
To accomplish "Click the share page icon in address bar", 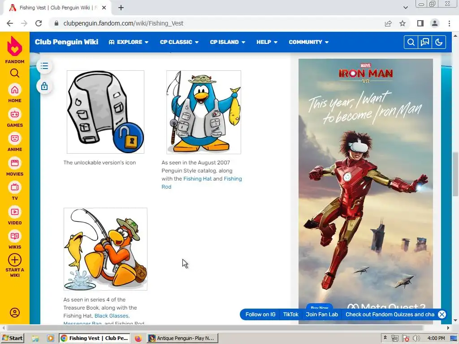I will (x=388, y=23).
